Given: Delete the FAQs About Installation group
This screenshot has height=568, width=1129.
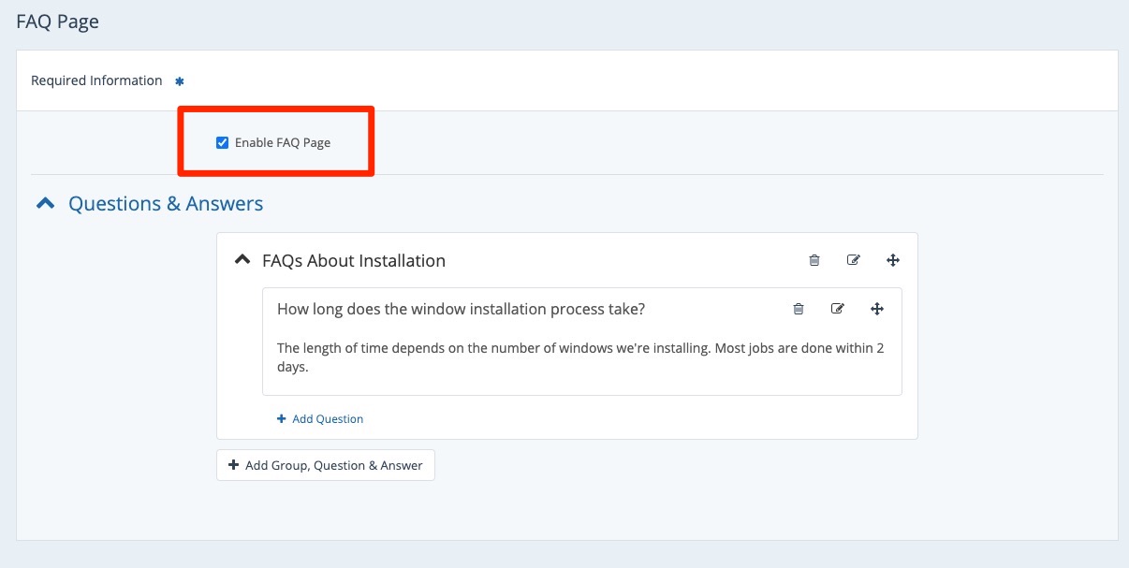Looking at the screenshot, I should click(x=814, y=260).
